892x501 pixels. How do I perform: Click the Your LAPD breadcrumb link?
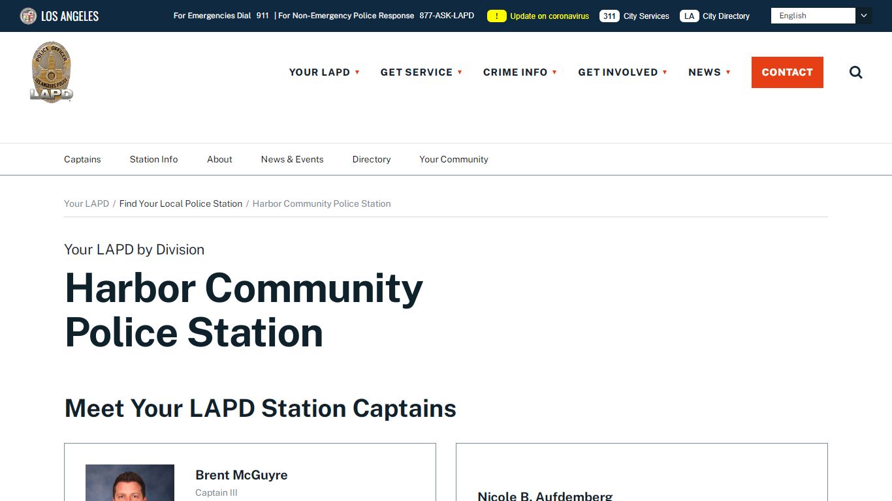coord(86,204)
